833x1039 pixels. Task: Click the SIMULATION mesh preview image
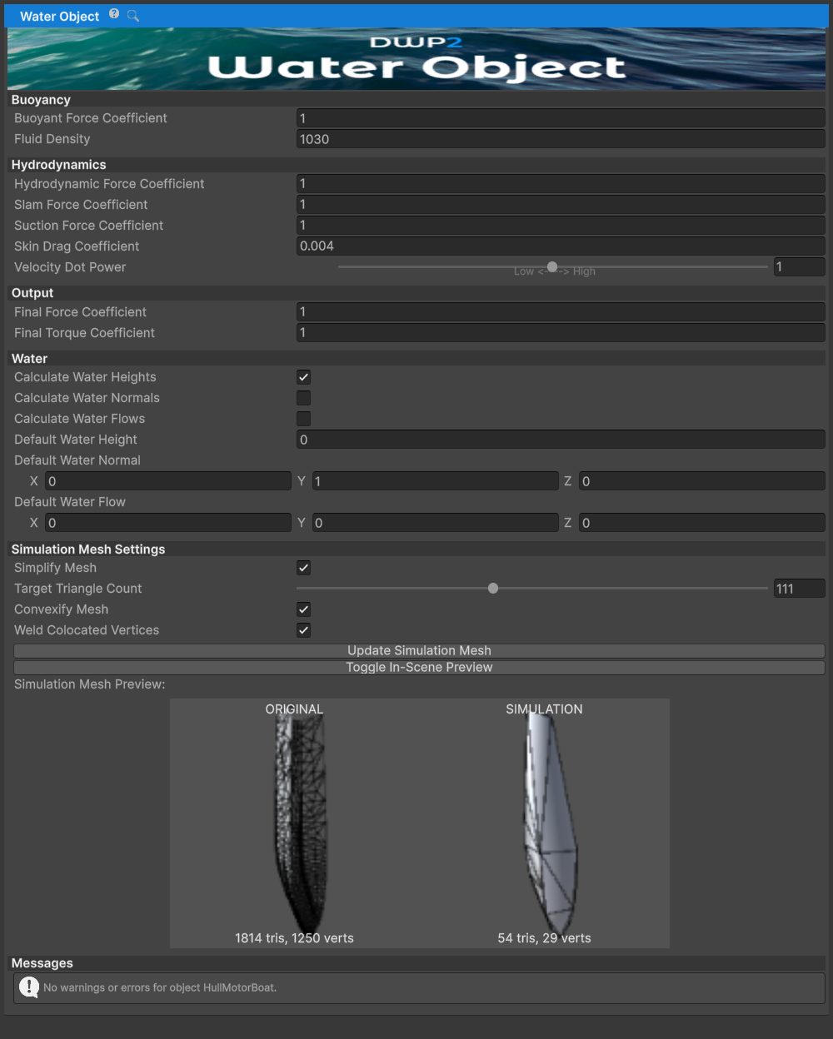pyautogui.click(x=545, y=823)
